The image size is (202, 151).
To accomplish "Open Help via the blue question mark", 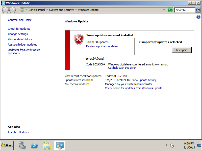I will coord(198,17).
